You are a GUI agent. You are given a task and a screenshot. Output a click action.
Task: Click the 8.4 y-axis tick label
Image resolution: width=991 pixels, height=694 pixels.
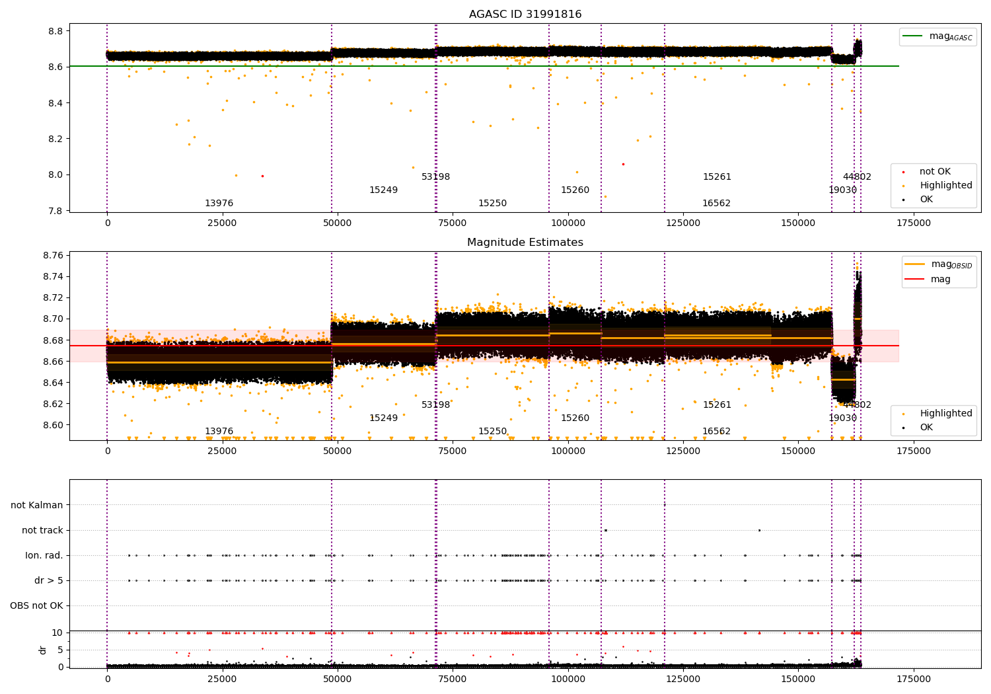coord(55,103)
